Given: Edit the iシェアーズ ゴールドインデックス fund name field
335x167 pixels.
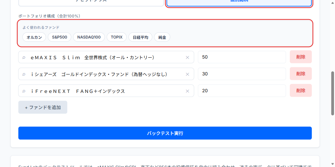Looking at the screenshot, I should click(x=106, y=74).
